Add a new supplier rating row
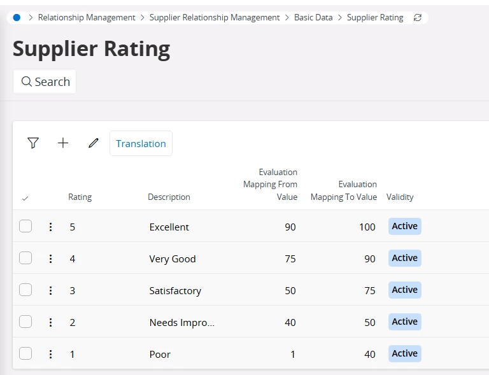Viewport: 489px width, 375px height. point(63,143)
